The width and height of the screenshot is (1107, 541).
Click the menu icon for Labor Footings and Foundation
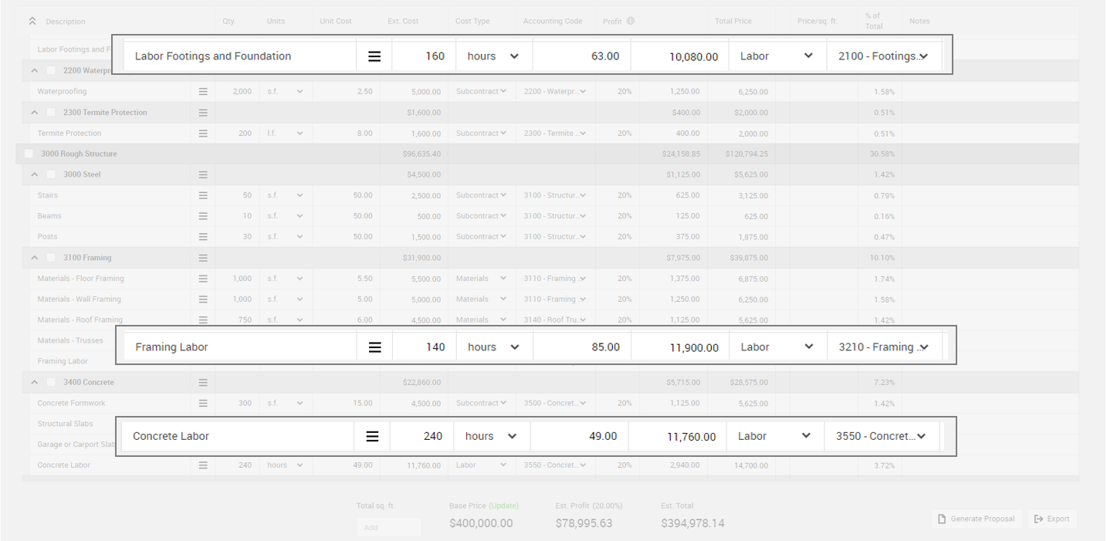click(x=374, y=56)
